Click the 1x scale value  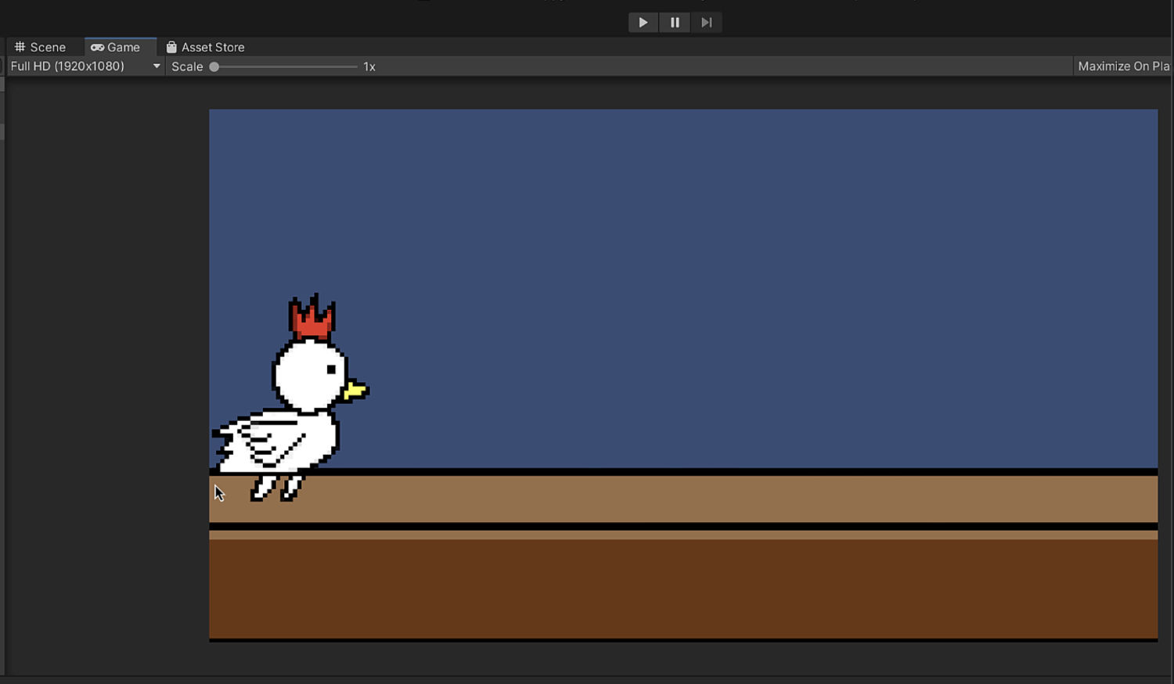tap(369, 67)
